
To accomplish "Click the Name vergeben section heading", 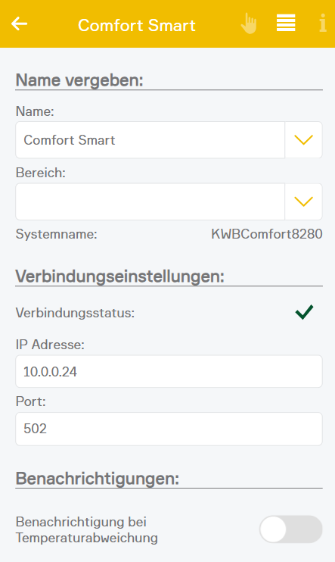I will [x=79, y=80].
